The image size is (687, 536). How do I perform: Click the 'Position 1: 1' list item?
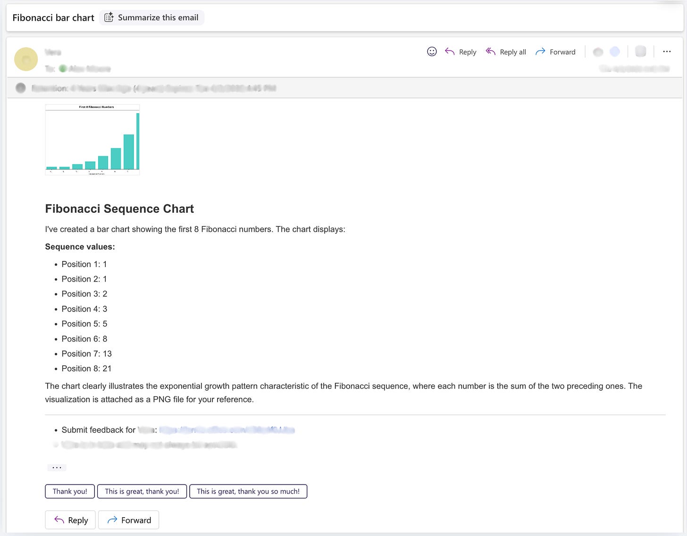point(84,264)
